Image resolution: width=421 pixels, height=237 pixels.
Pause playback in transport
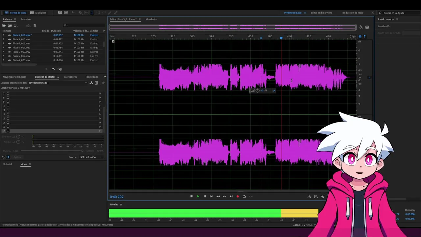click(205, 197)
